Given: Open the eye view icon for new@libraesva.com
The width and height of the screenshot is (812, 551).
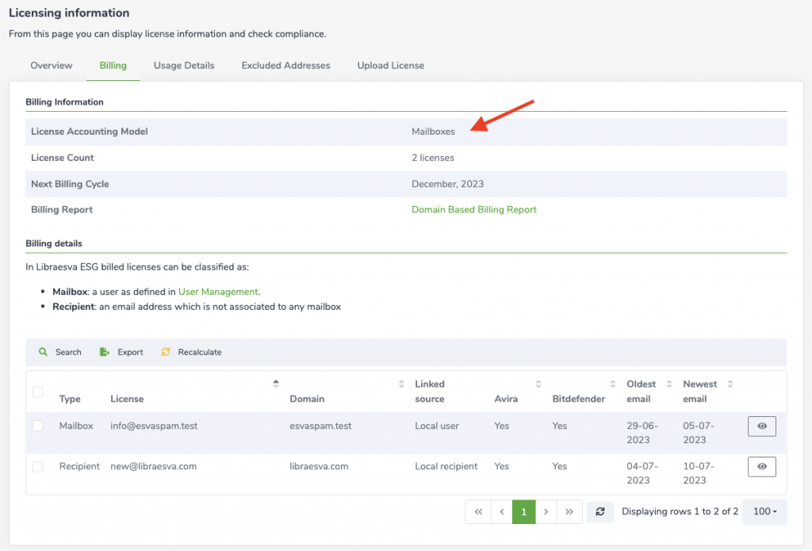Looking at the screenshot, I should coord(761,466).
